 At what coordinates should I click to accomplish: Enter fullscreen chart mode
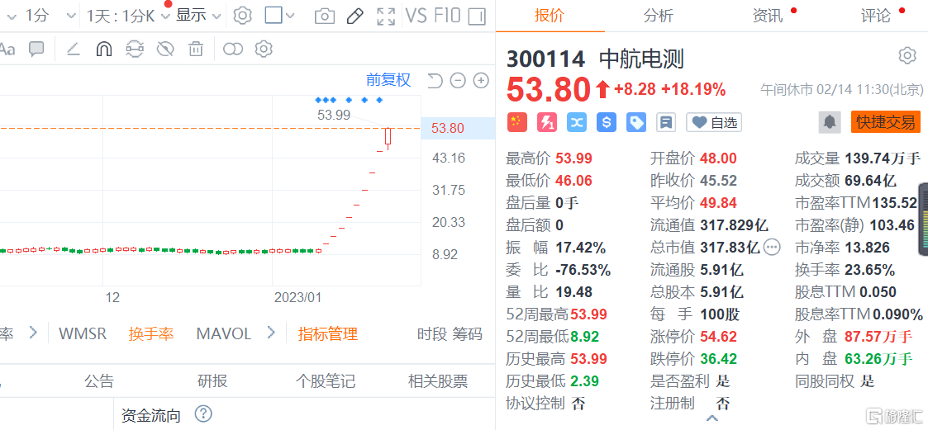tap(386, 16)
